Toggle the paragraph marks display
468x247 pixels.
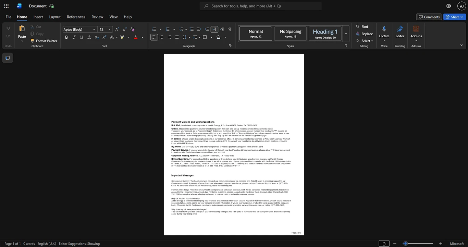pyautogui.click(x=230, y=29)
